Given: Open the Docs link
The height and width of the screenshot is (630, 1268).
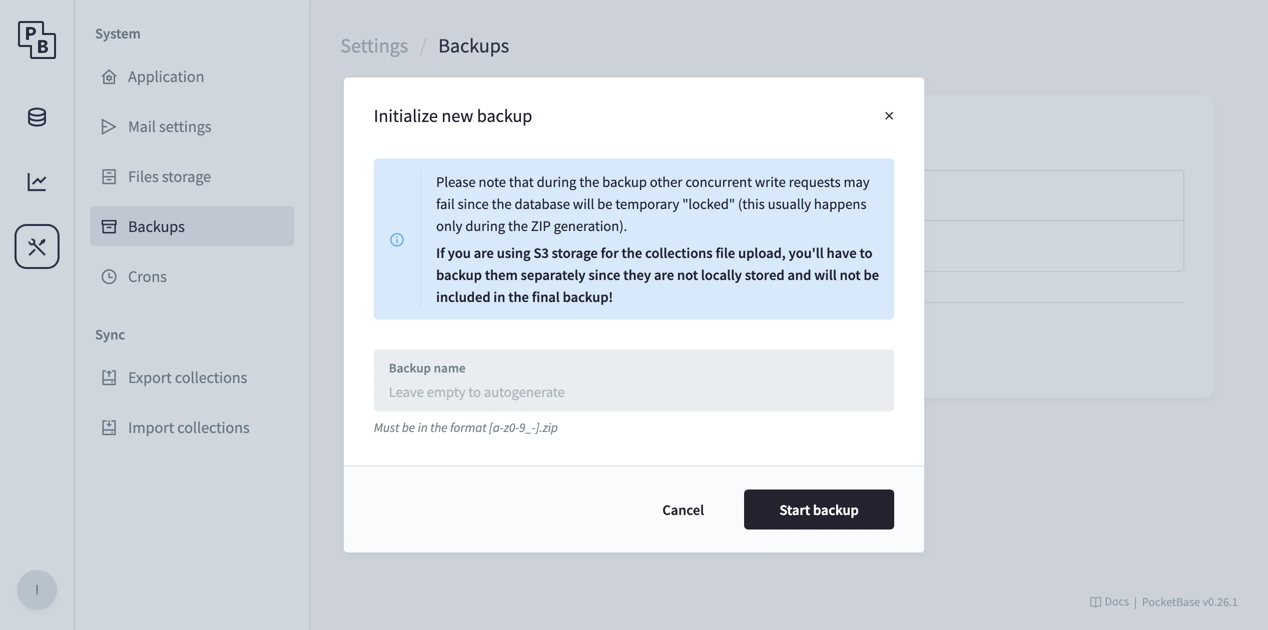Looking at the screenshot, I should (1111, 601).
